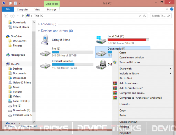
Task: Click the Local Disk (C:) red usage bar
Action: point(128,40)
